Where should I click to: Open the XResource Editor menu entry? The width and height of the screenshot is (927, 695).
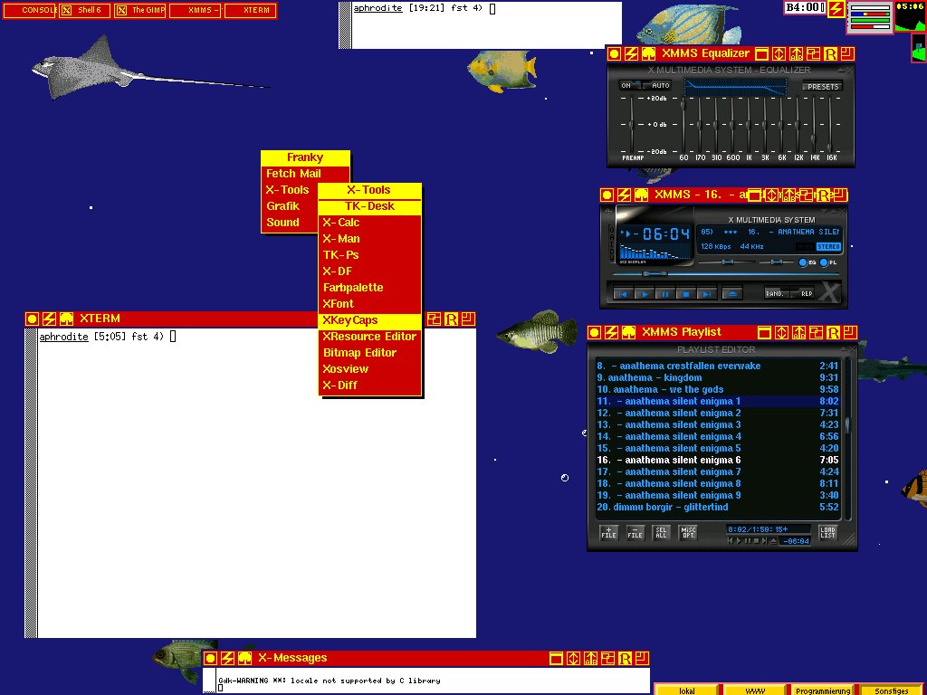pyautogui.click(x=369, y=337)
